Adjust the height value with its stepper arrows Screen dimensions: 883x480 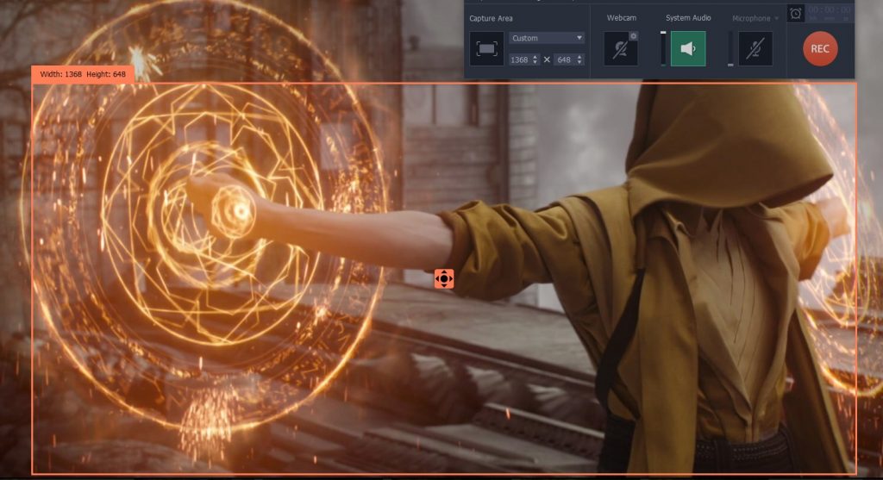pyautogui.click(x=579, y=59)
